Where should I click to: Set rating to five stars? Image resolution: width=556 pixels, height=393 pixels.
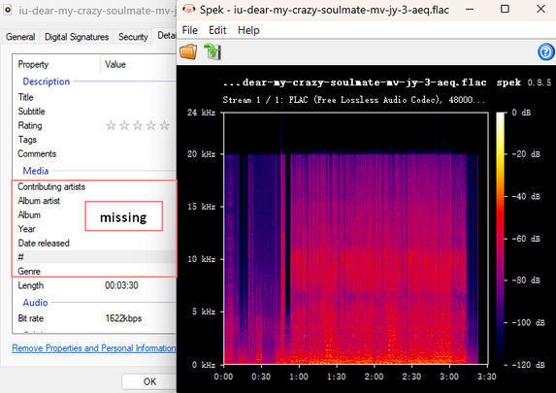(x=164, y=125)
